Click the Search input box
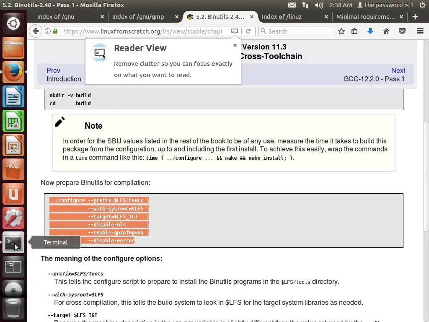 pos(295,31)
